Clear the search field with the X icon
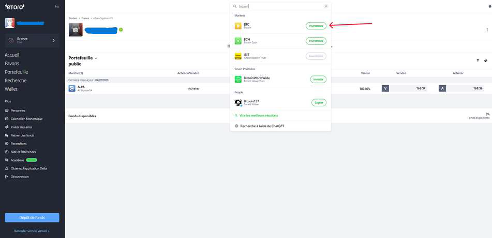This screenshot has height=238, width=492. (326, 6)
